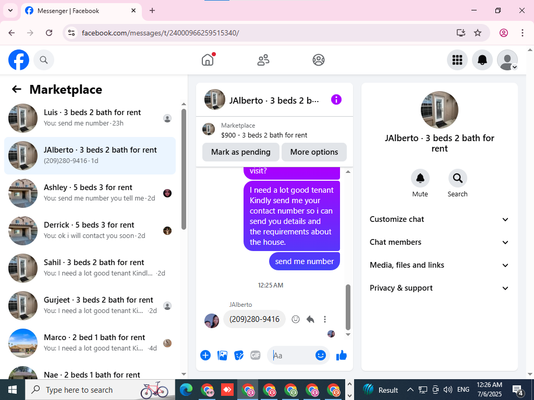534x400 pixels.
Task: Click the browser address bar URL
Action: coord(161,33)
